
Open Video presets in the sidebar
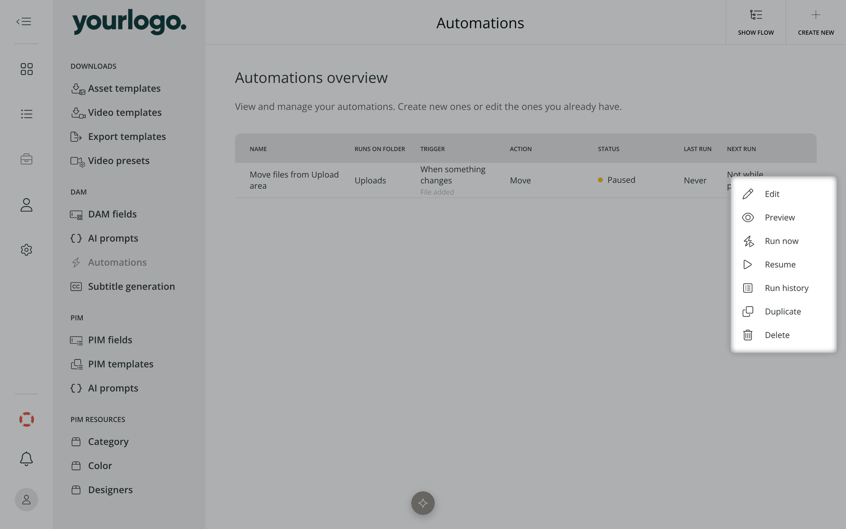pos(110,160)
